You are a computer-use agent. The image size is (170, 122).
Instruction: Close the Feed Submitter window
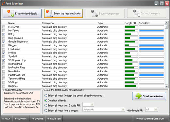coord(167,4)
